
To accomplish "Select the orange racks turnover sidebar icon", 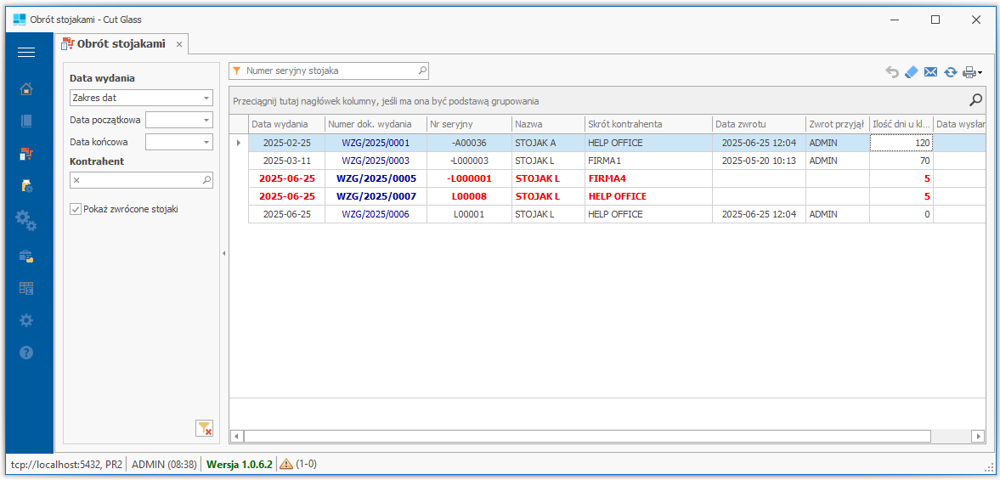I will [26, 154].
